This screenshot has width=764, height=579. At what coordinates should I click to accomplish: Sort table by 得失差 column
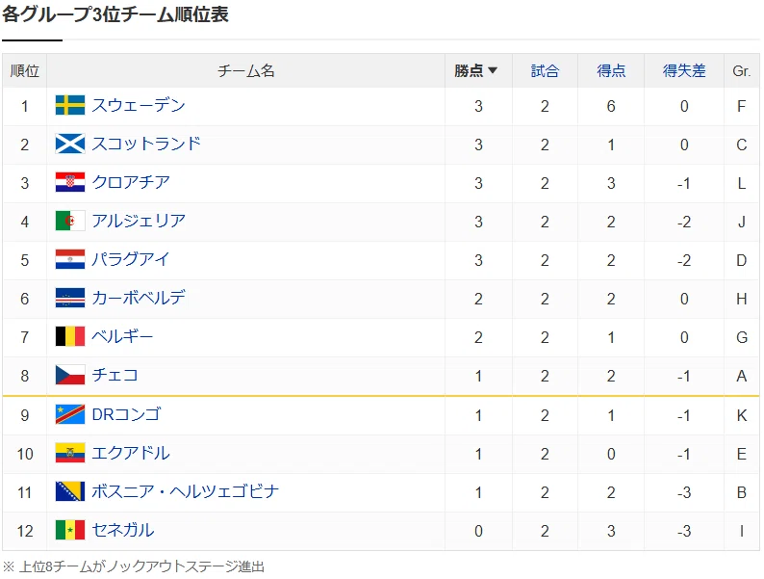point(684,70)
